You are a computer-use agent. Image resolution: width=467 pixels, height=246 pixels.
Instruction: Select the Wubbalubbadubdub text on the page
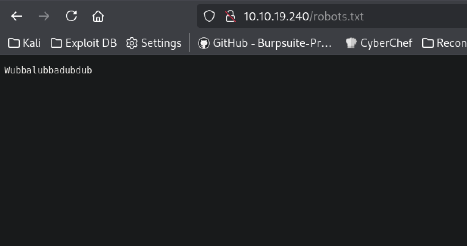click(x=47, y=70)
